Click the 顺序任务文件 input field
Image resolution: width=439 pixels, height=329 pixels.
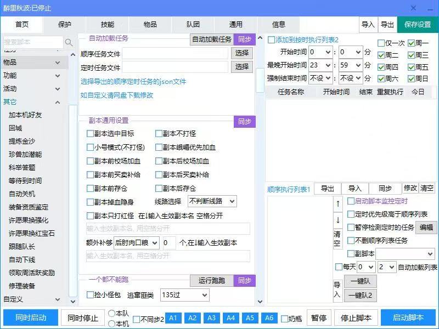[175, 53]
